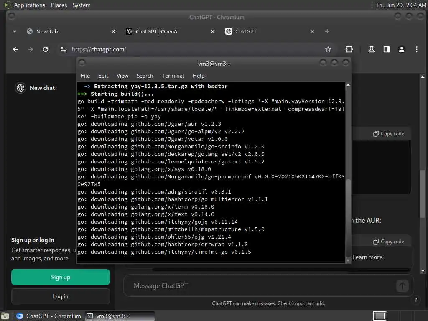The width and height of the screenshot is (428, 321).
Task: Open the Chromium profile icon
Action: [402, 49]
